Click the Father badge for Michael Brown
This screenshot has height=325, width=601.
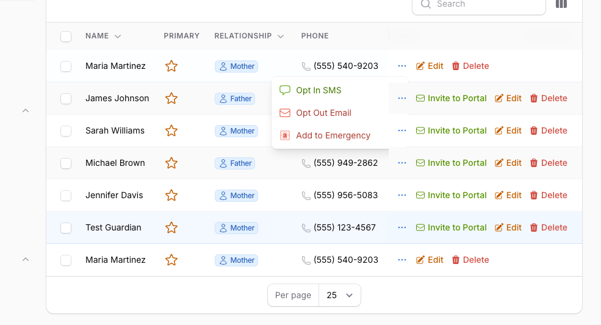coord(235,163)
